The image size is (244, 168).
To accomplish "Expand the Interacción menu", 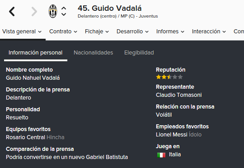I will pos(209,32).
